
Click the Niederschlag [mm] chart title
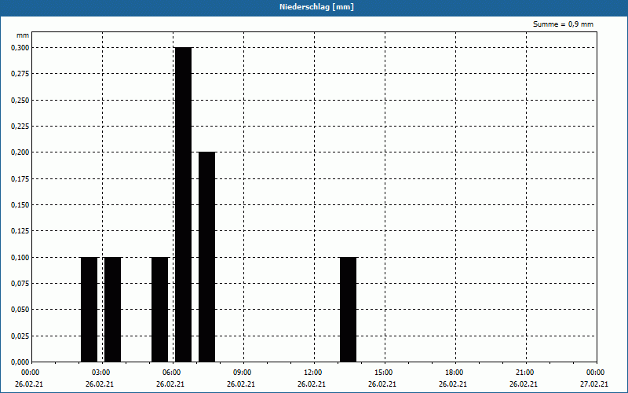click(316, 7)
